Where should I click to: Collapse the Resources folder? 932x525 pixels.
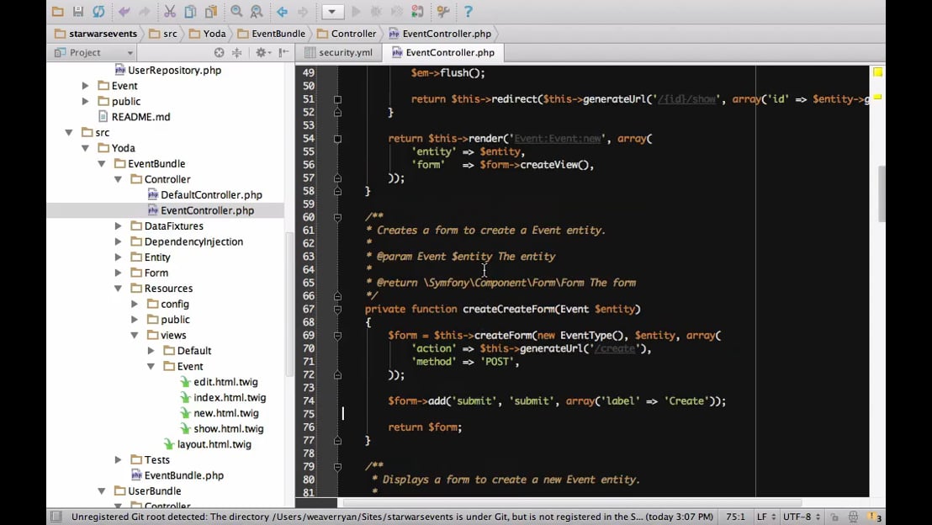click(x=118, y=289)
